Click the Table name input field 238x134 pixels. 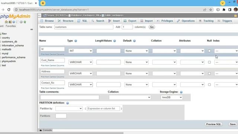(84, 27)
